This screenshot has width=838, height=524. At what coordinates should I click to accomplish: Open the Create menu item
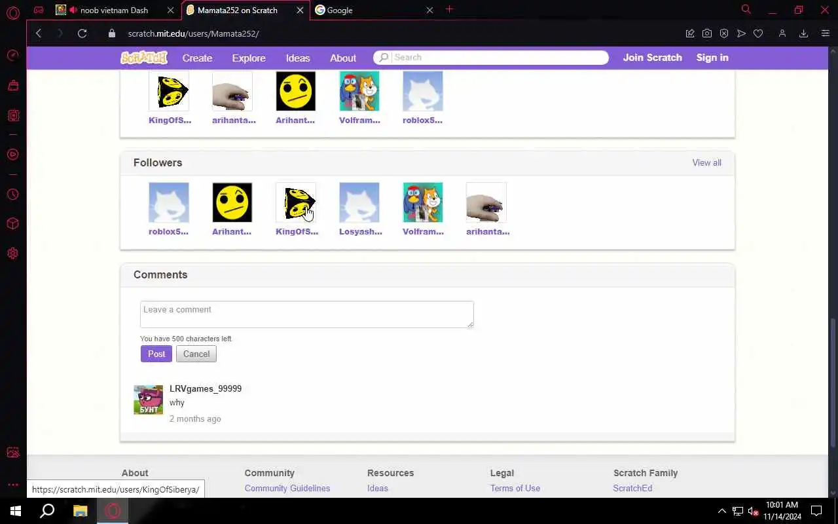[x=197, y=58]
